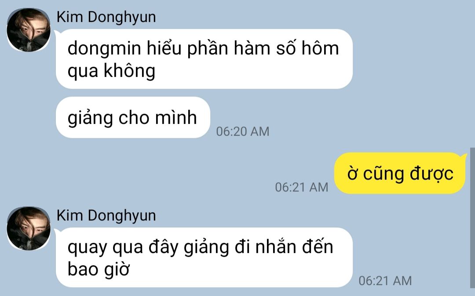The width and height of the screenshot is (475, 296).
Task: Click the chat scrollbar on the right edge
Action: click(472, 218)
